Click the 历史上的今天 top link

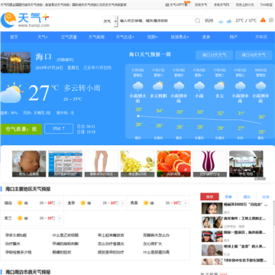[244, 5]
